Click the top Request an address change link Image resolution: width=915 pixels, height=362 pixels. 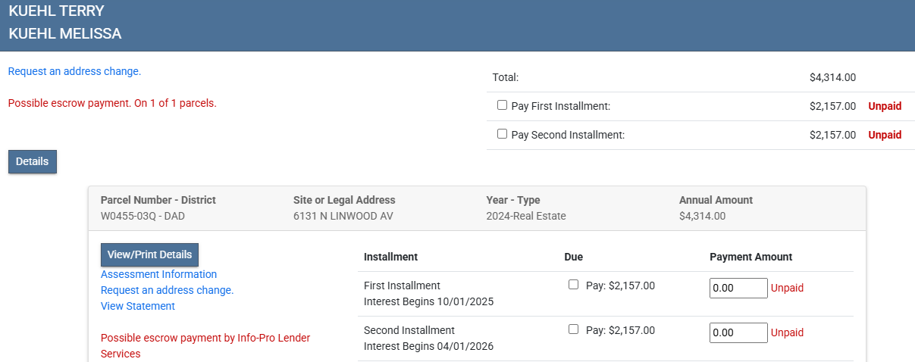[74, 71]
